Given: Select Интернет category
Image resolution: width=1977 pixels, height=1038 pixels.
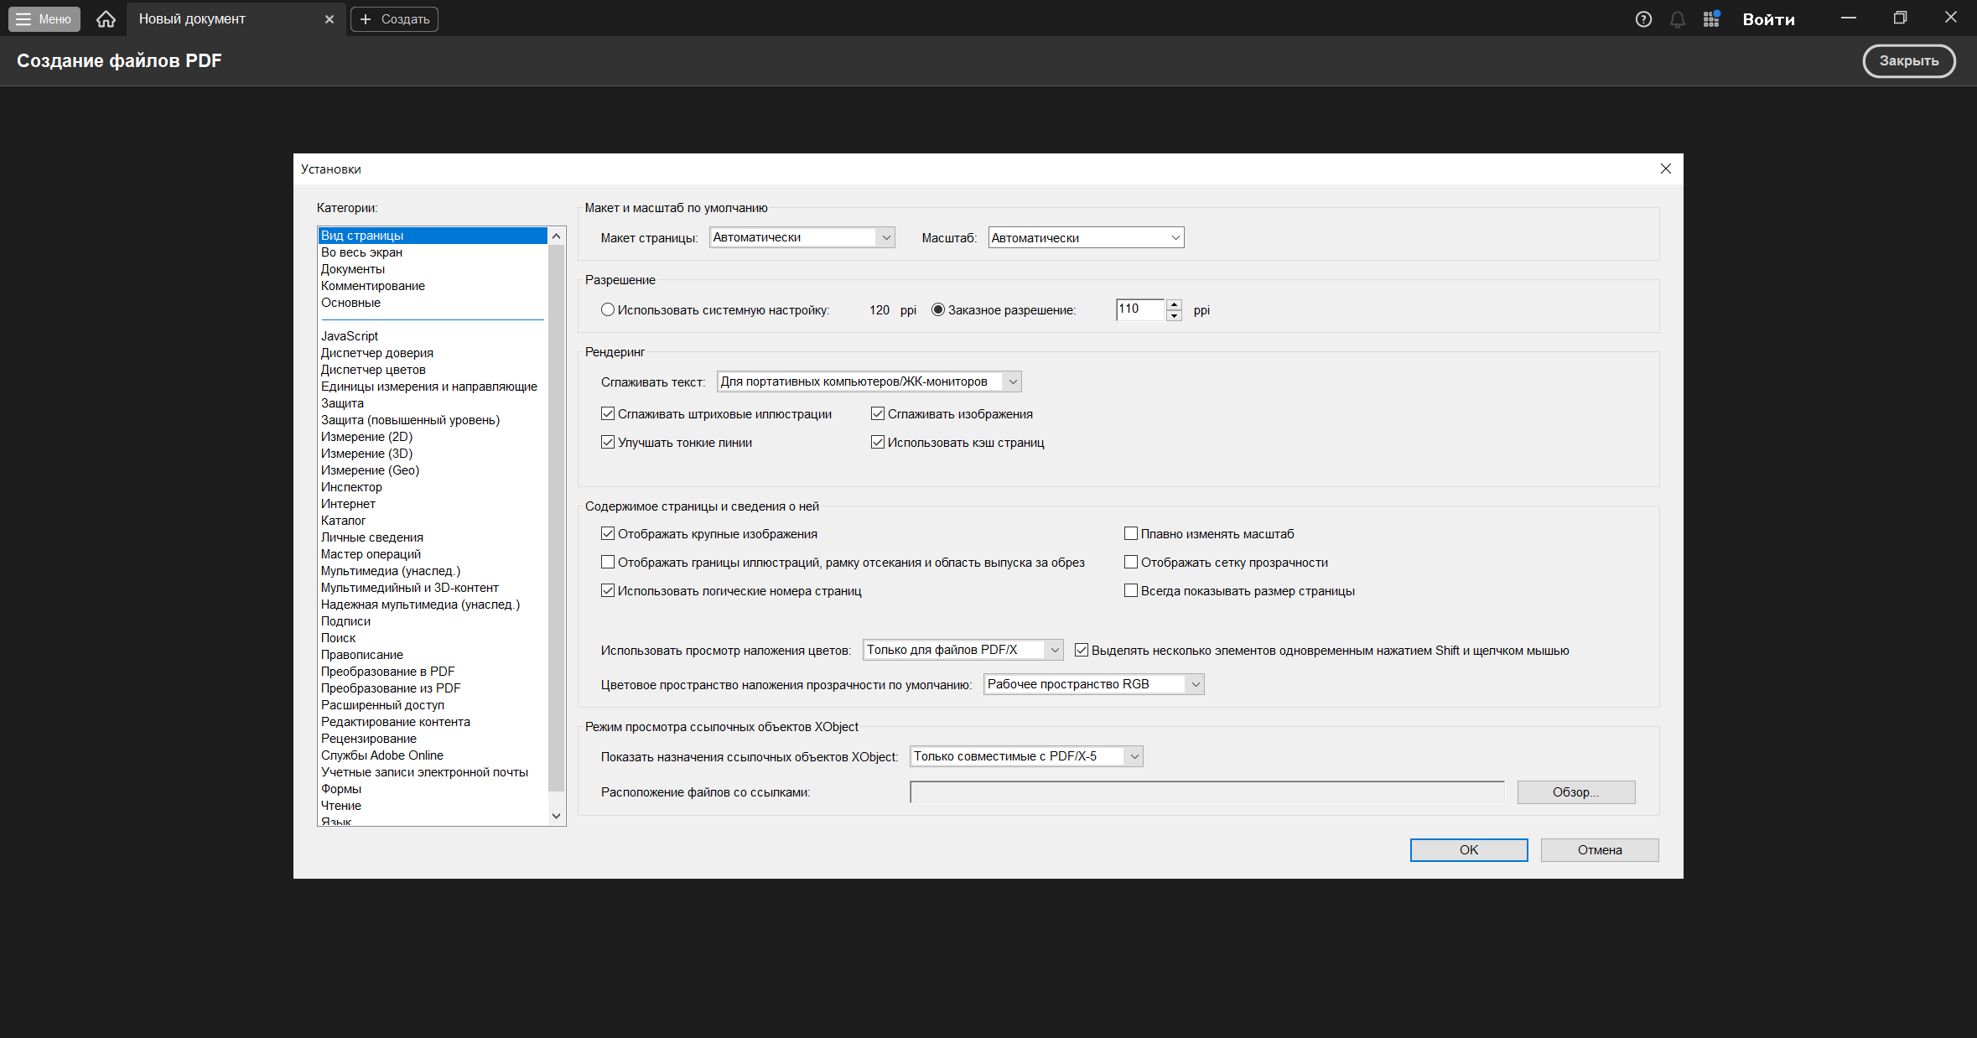Looking at the screenshot, I should 433,504.
